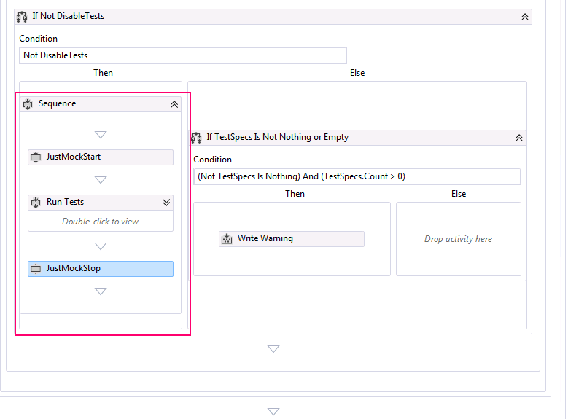The width and height of the screenshot is (568, 419).
Task: Click the Double-click to view text
Action: [101, 222]
